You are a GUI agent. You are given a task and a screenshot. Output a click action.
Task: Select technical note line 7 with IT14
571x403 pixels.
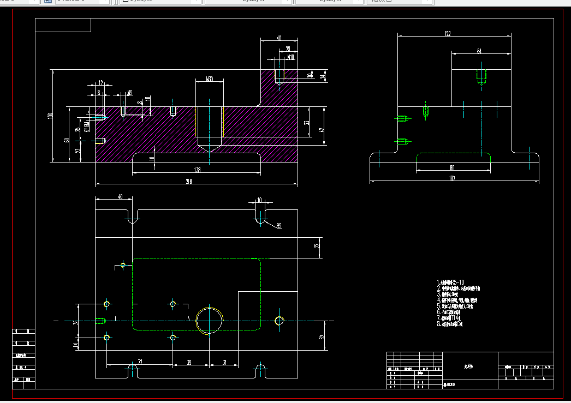(x=449, y=318)
